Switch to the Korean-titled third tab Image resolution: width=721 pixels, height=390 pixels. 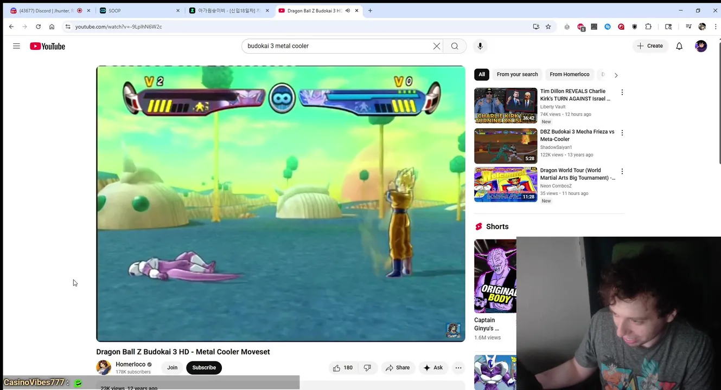[228, 10]
